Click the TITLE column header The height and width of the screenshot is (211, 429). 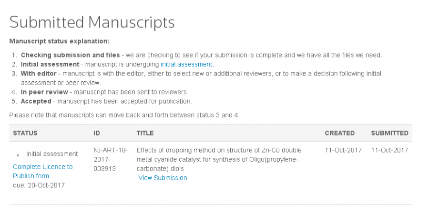click(x=145, y=133)
